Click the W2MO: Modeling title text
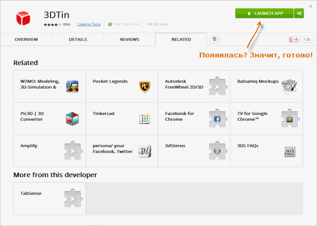 click(40, 84)
